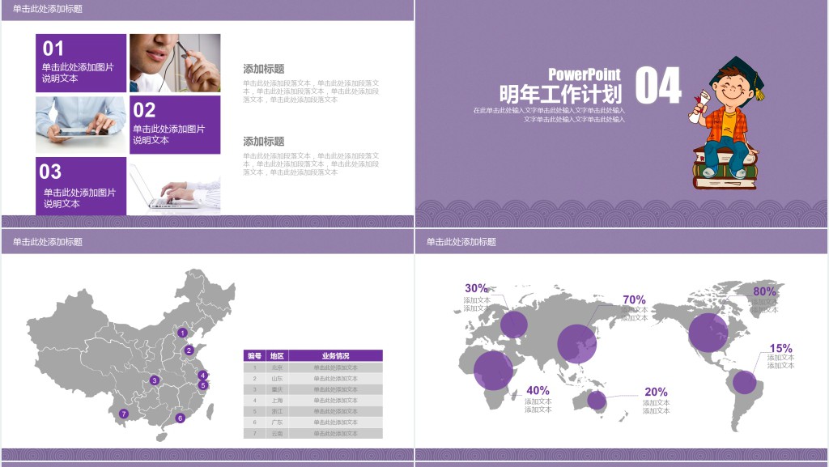Select the large purple circle over North America
The height and width of the screenshot is (467, 829).
pyautogui.click(x=708, y=332)
